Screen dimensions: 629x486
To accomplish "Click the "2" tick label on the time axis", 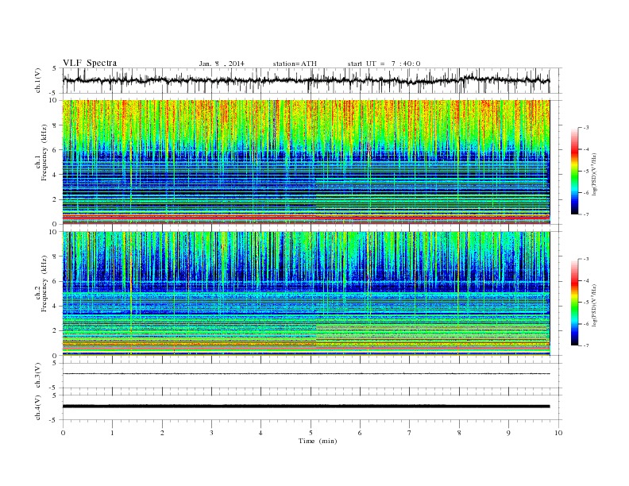I will (162, 433).
